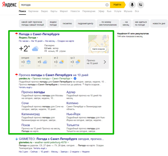Switch to the Карты tab
Screen dimensions: 168x156
(54, 11)
